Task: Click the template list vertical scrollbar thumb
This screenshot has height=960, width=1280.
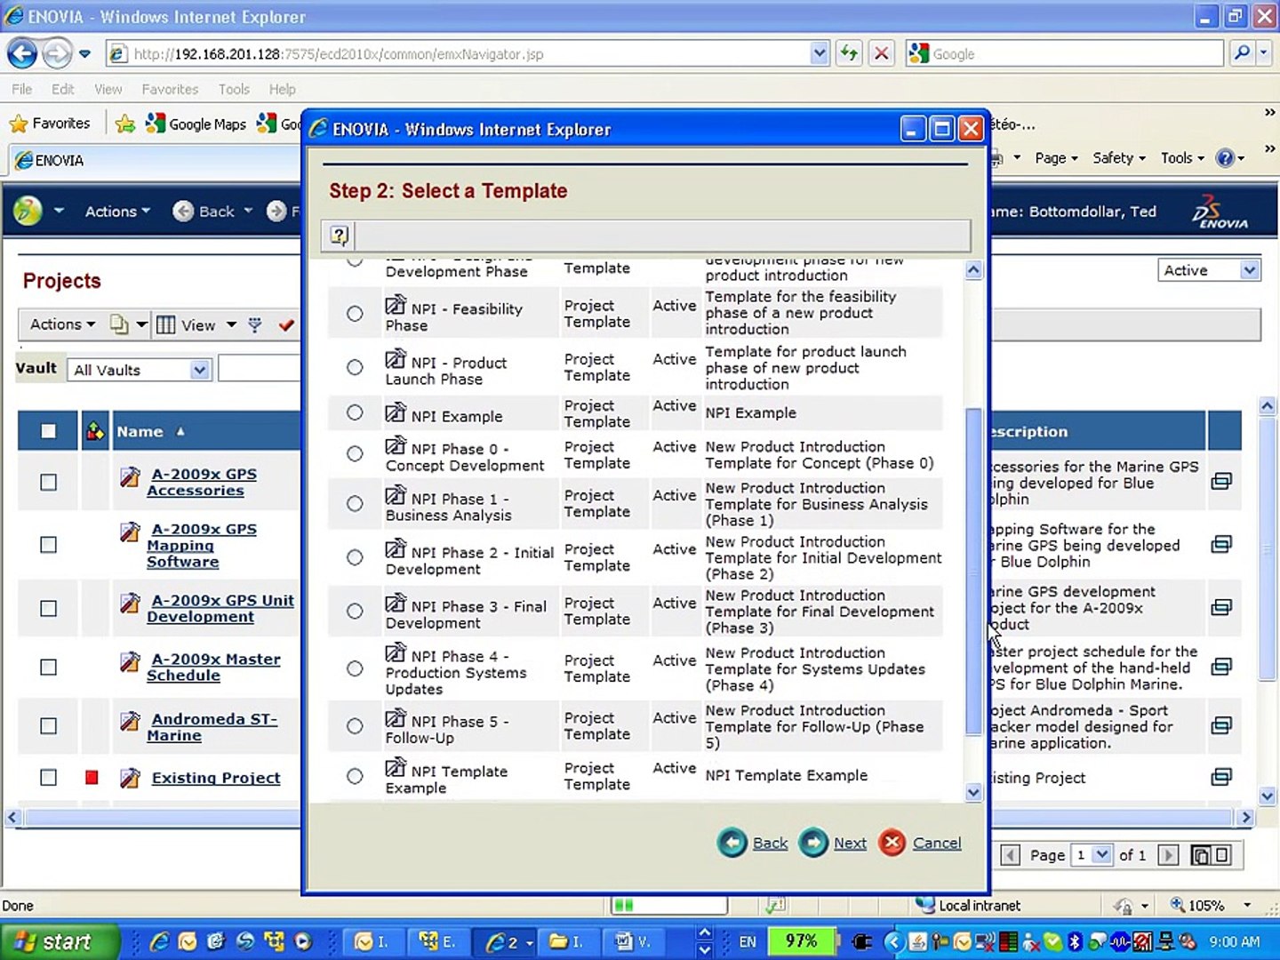Action: (973, 571)
